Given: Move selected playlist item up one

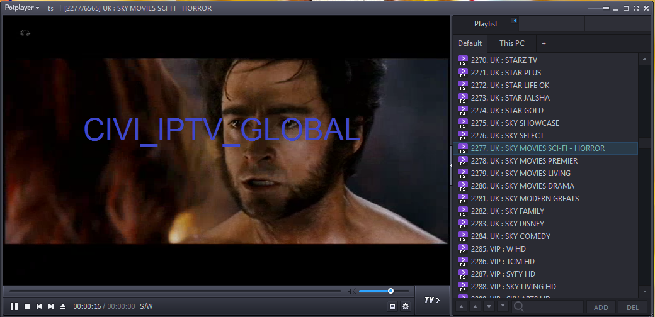Looking at the screenshot, I should [x=475, y=306].
